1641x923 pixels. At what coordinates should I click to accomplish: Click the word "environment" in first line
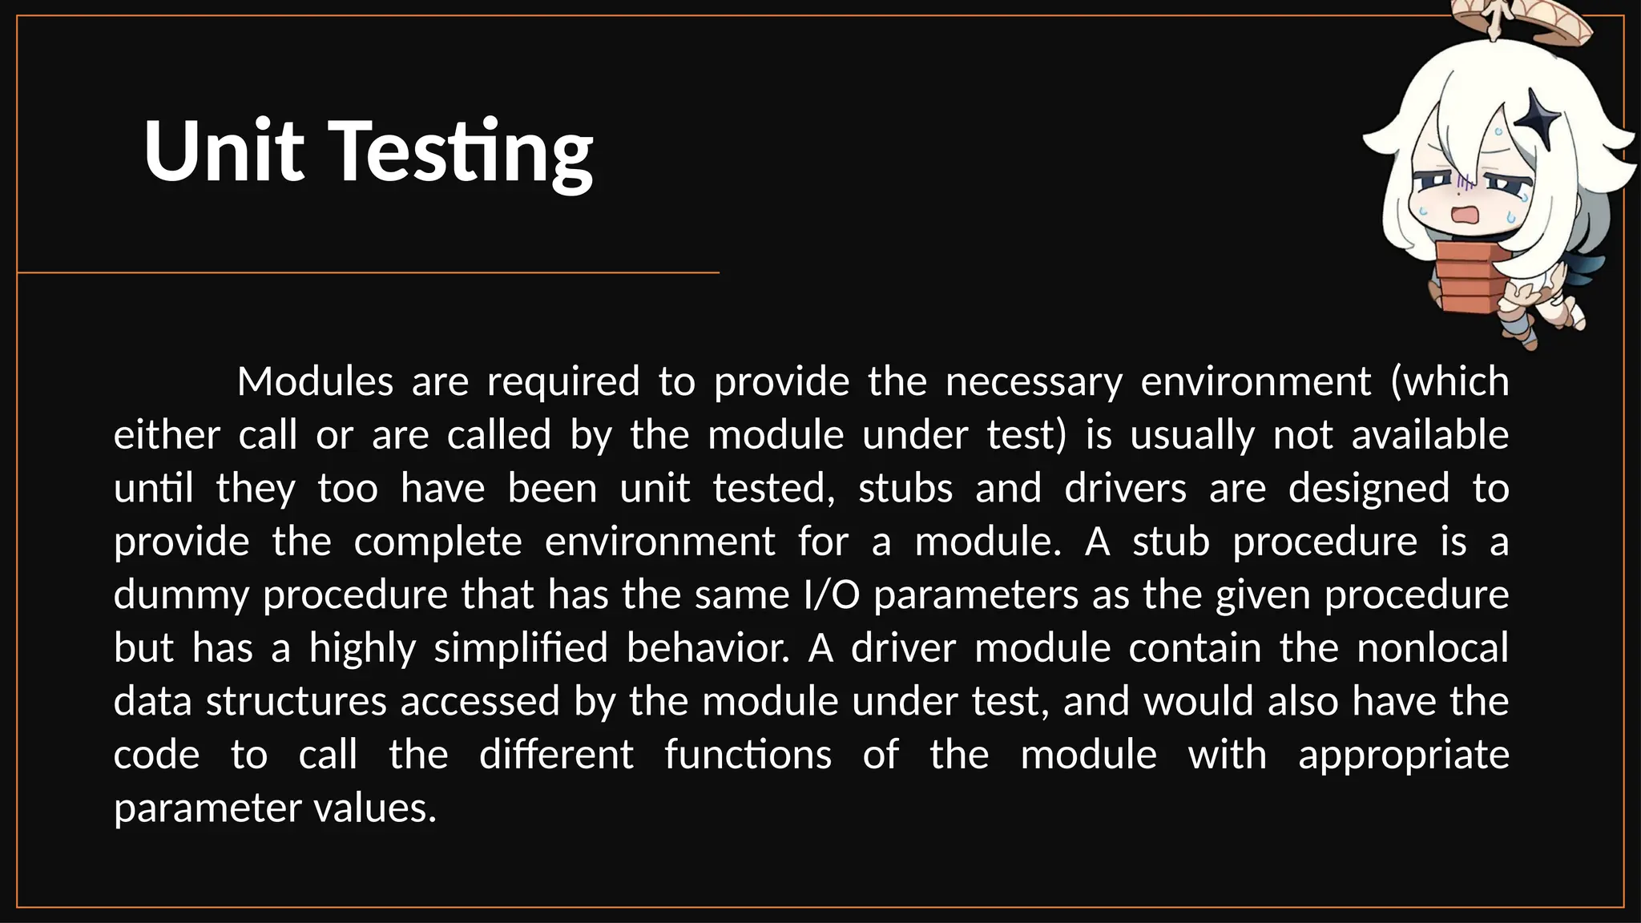click(1256, 381)
